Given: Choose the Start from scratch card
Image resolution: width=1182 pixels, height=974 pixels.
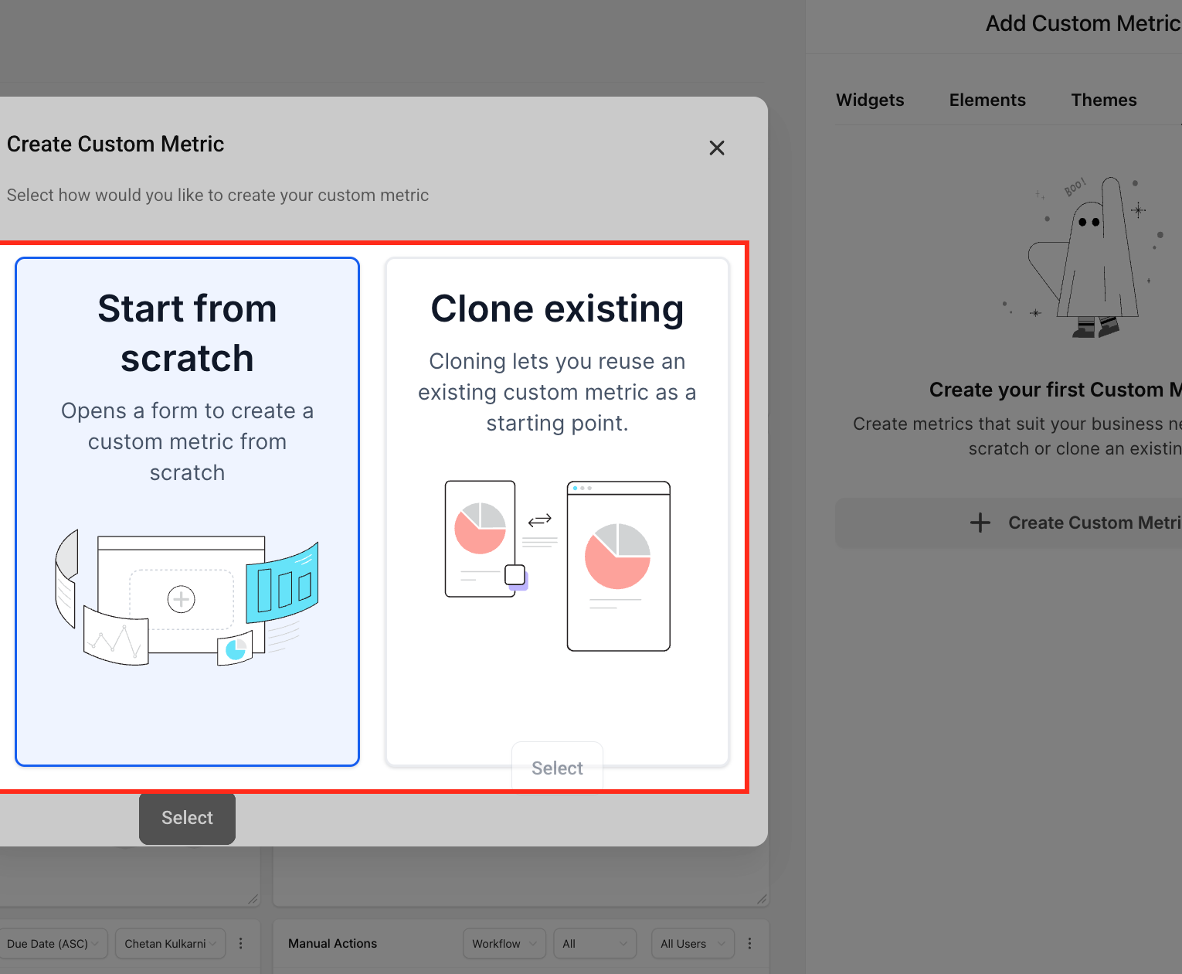Looking at the screenshot, I should [x=187, y=512].
